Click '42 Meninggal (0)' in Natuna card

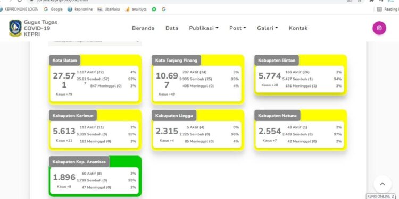(302, 141)
